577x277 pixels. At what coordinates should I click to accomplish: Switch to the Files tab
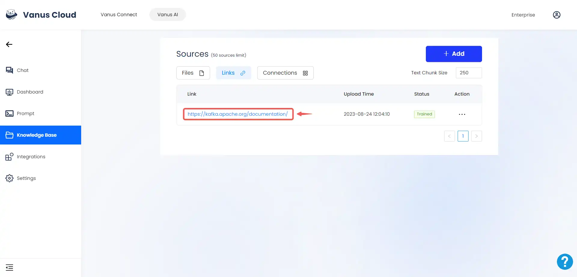[x=193, y=73]
